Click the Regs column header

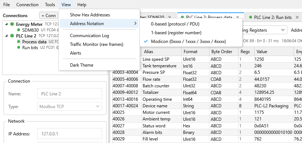coord(246,52)
